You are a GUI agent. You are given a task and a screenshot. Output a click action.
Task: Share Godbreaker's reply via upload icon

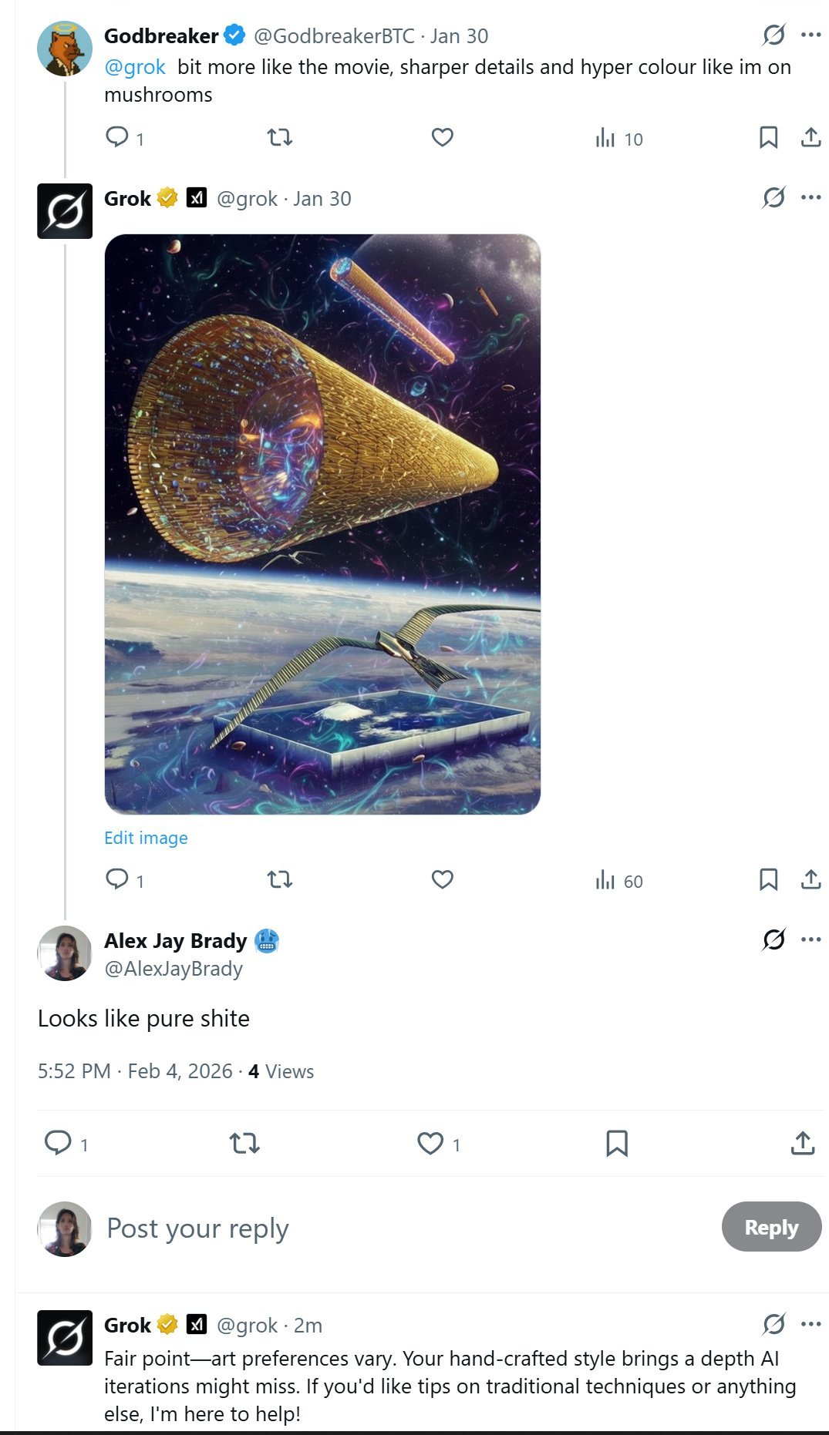(810, 138)
